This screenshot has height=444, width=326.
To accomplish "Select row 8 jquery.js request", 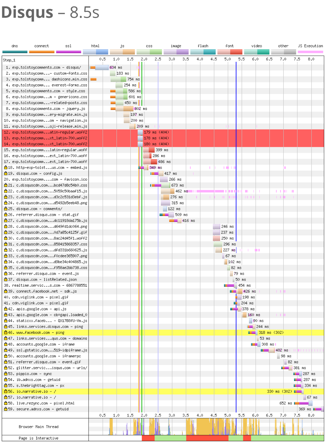I will 163,109.
